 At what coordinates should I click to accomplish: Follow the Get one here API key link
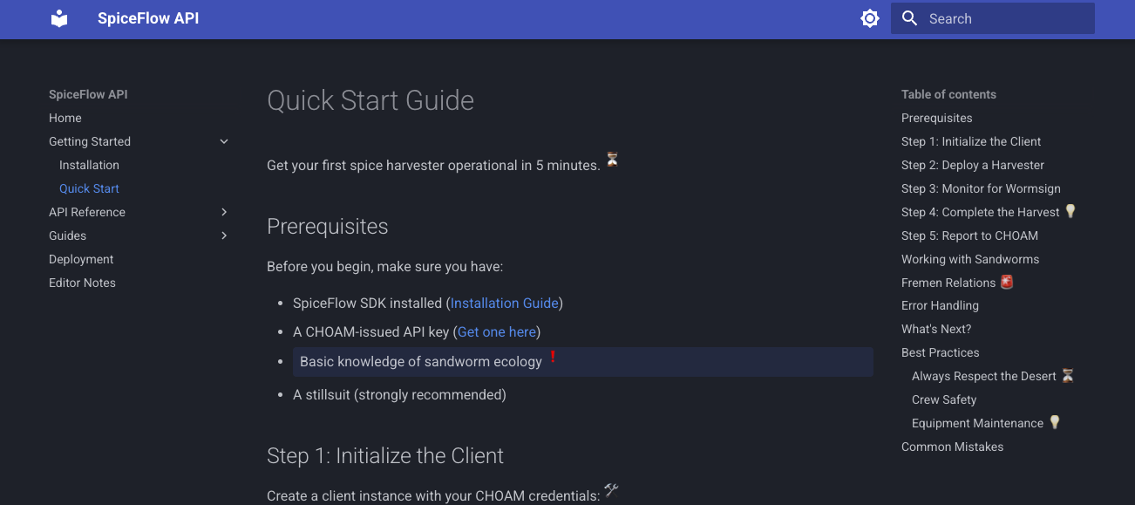pyautogui.click(x=496, y=331)
